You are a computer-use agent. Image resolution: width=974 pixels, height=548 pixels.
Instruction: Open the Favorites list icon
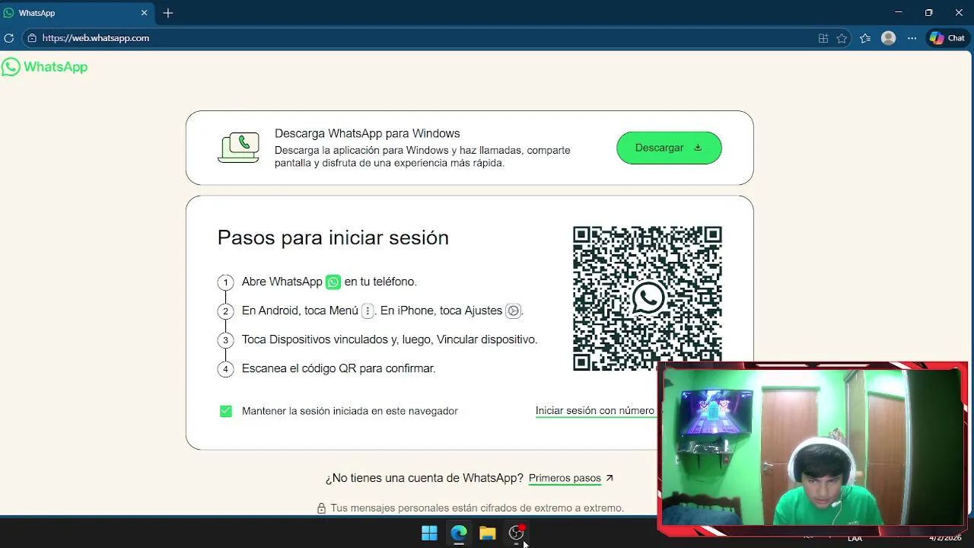(x=865, y=38)
